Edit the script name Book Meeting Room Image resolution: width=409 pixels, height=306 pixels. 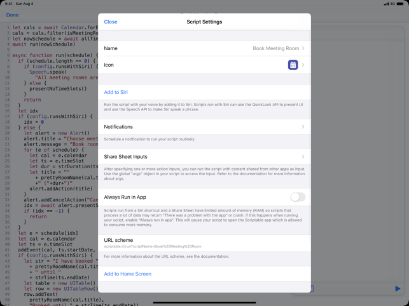pyautogui.click(x=275, y=48)
